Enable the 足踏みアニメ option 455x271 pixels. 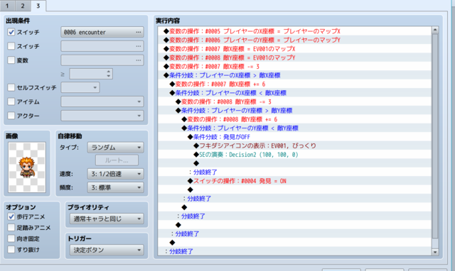(11, 228)
